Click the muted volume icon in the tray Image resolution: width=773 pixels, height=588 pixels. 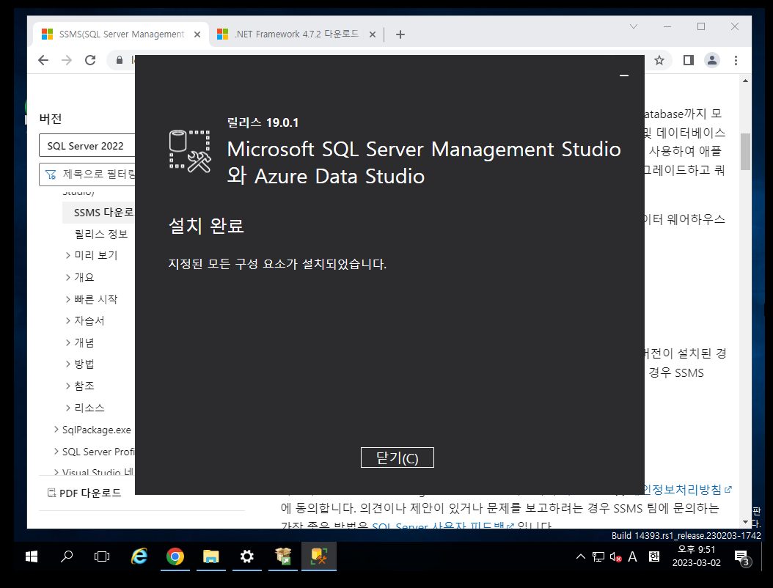(615, 557)
